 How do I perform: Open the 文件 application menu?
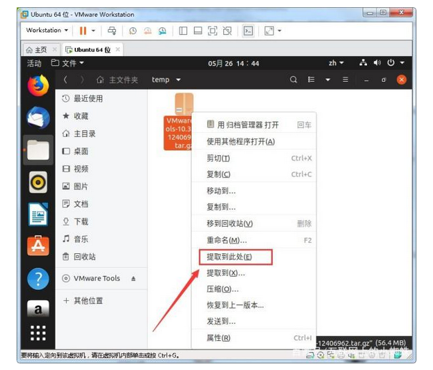click(67, 63)
